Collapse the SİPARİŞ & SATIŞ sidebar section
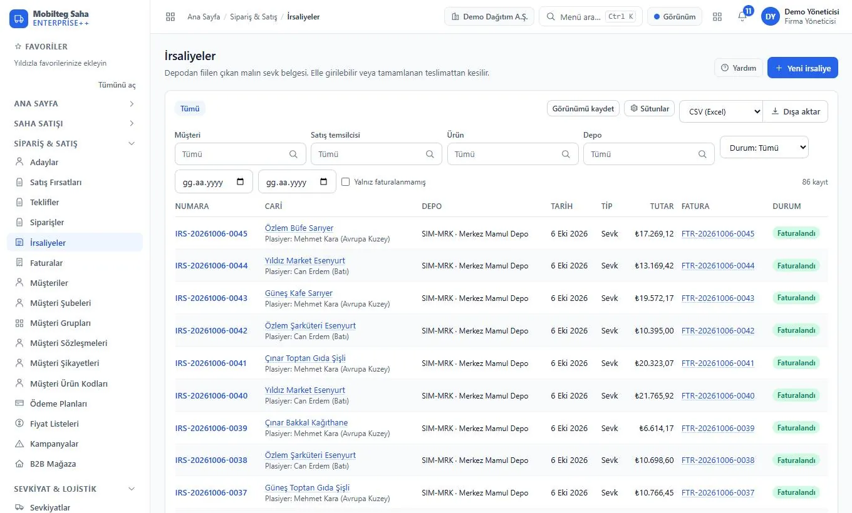Screen dimensions: 852x513 pyautogui.click(x=75, y=143)
